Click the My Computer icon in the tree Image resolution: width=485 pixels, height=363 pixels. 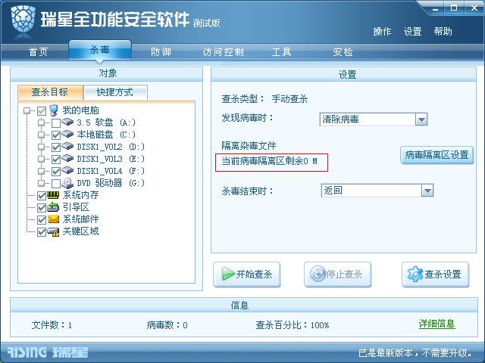coord(54,110)
